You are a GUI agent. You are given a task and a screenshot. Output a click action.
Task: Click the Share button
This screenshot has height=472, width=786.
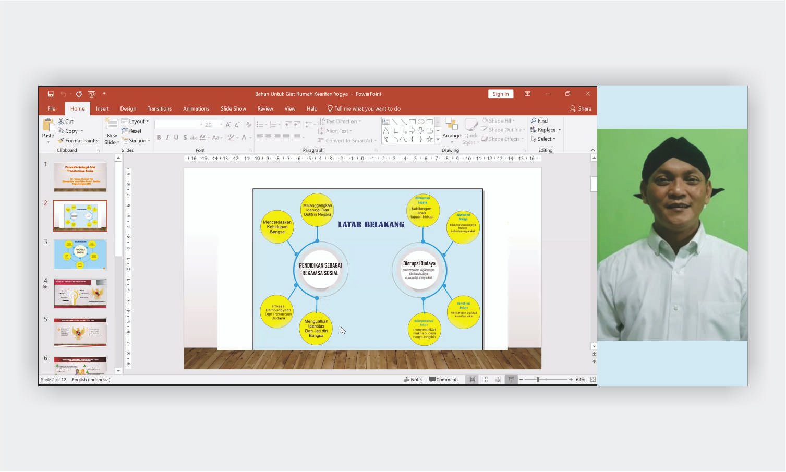pos(581,108)
